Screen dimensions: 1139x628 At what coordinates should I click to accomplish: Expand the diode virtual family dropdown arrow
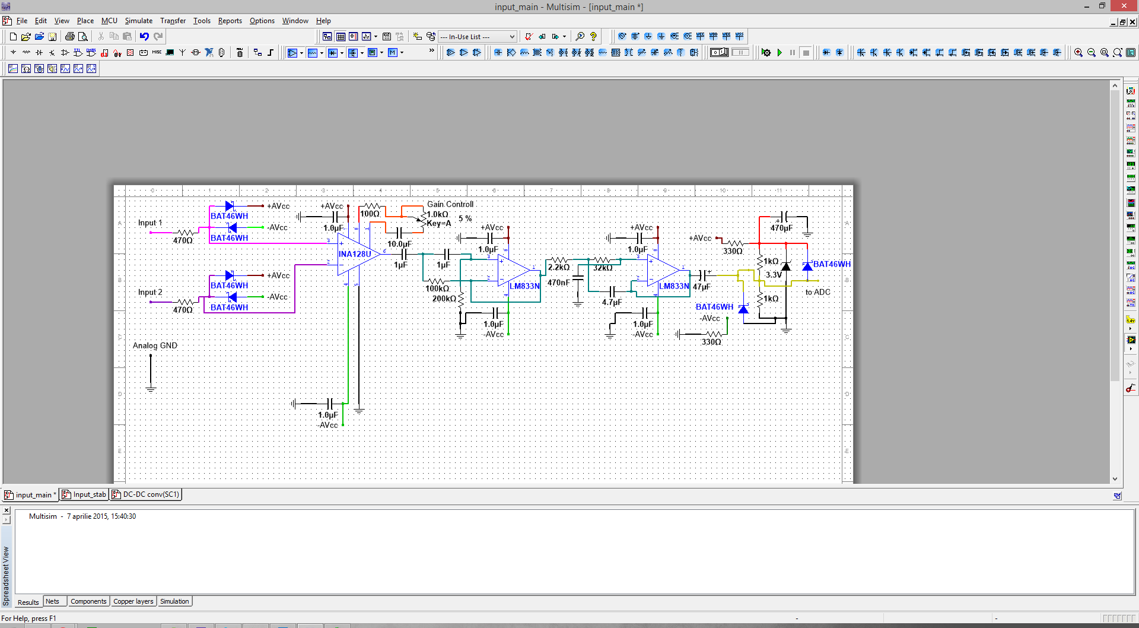[342, 53]
